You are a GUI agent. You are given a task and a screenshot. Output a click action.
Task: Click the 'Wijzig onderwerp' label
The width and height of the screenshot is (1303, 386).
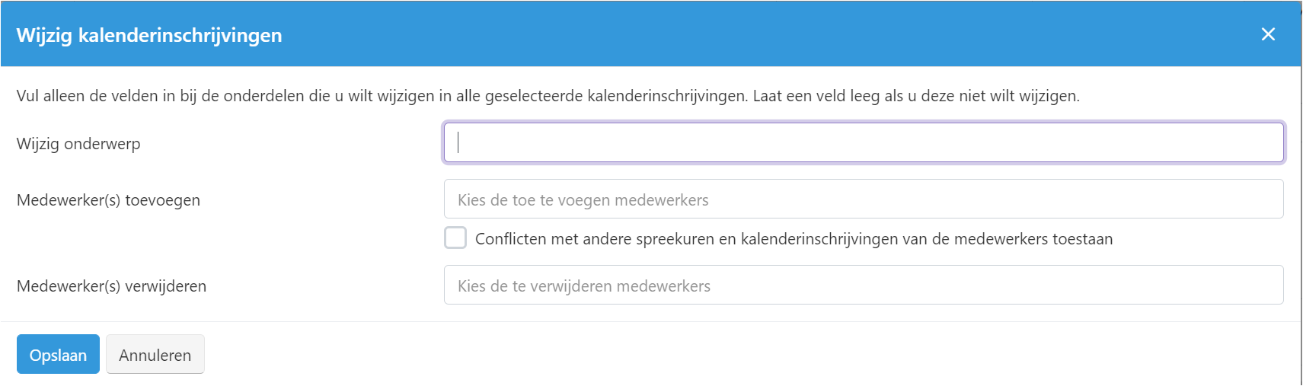(78, 144)
